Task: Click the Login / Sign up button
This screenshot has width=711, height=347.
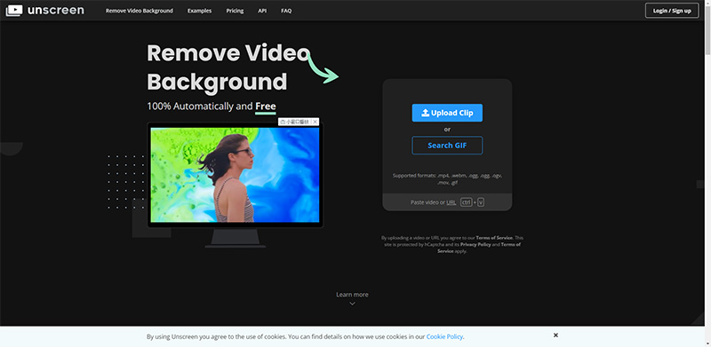Action: (672, 11)
